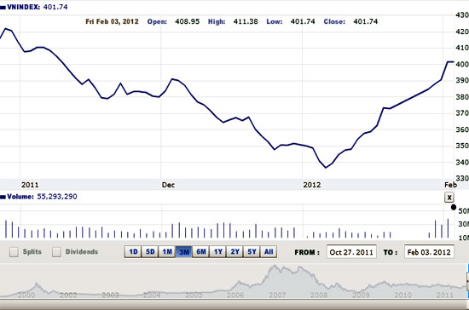Select the All time range

pos(269,252)
